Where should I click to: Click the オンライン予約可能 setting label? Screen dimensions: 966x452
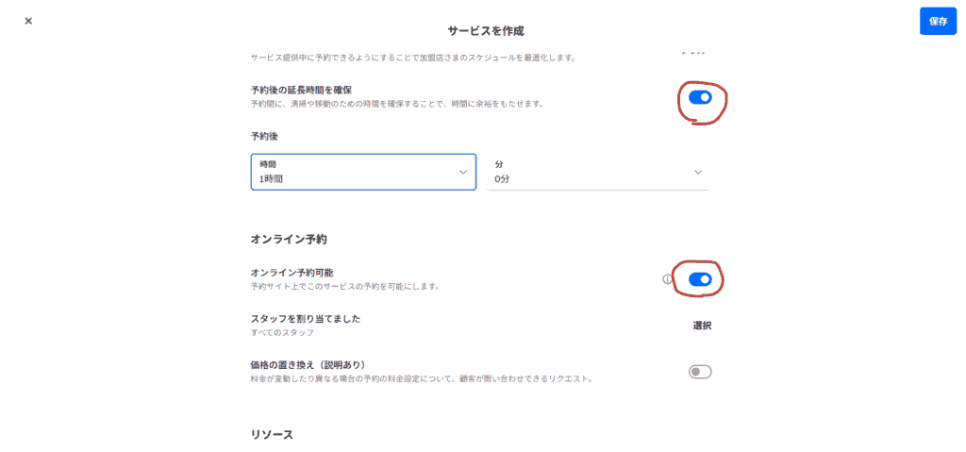[x=291, y=273]
